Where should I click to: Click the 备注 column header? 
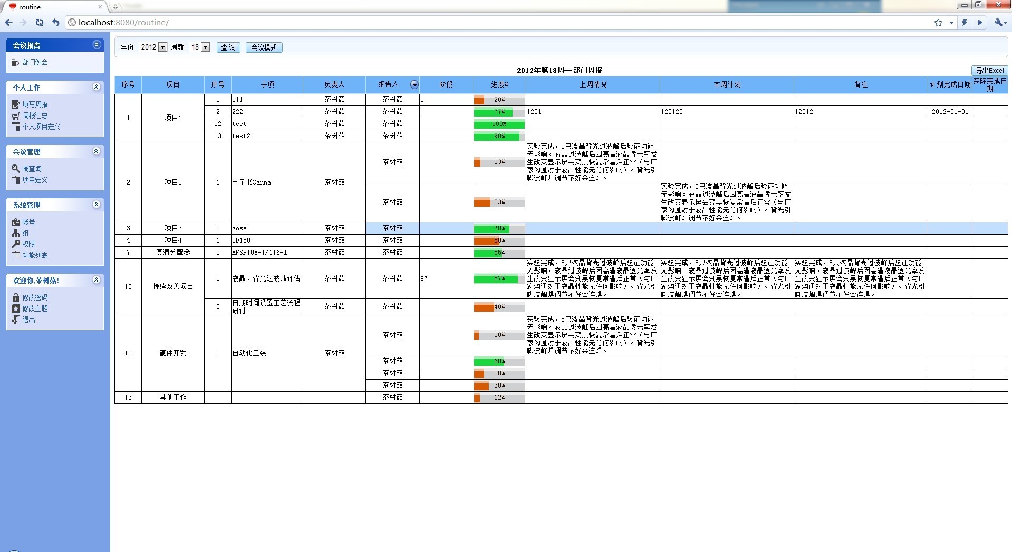pyautogui.click(x=861, y=84)
